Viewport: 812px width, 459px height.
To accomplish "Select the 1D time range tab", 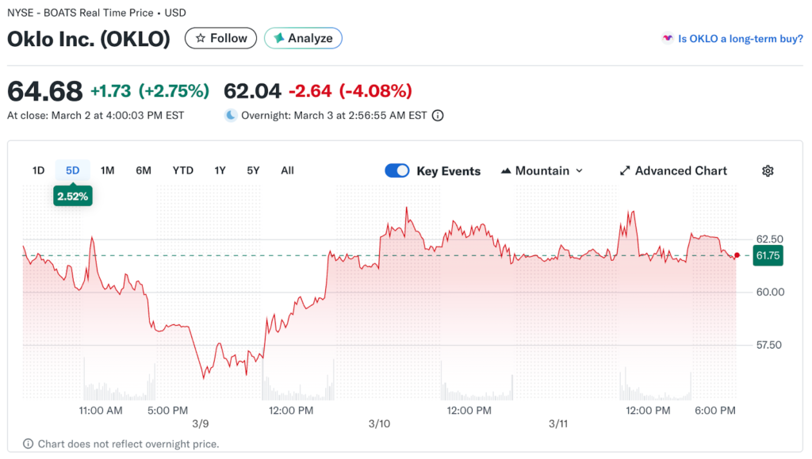I will (x=38, y=170).
